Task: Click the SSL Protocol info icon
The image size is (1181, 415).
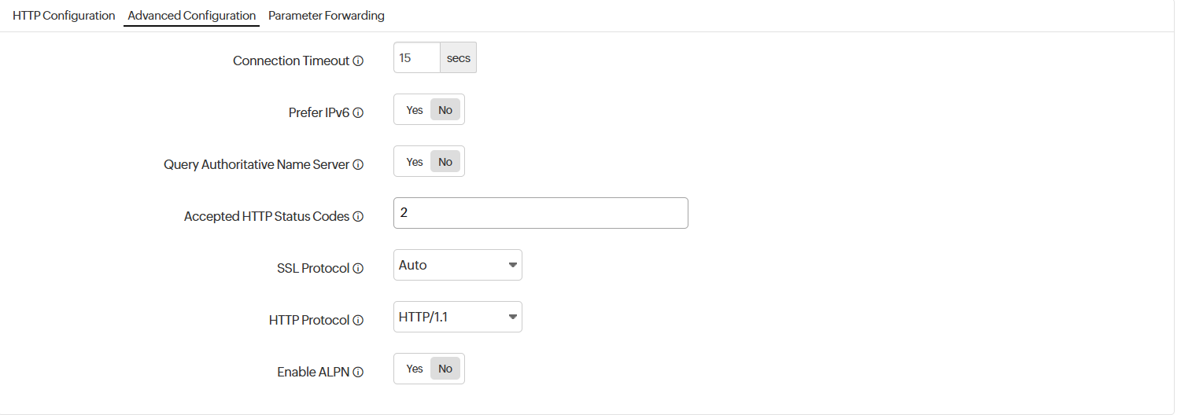Action: [358, 269]
